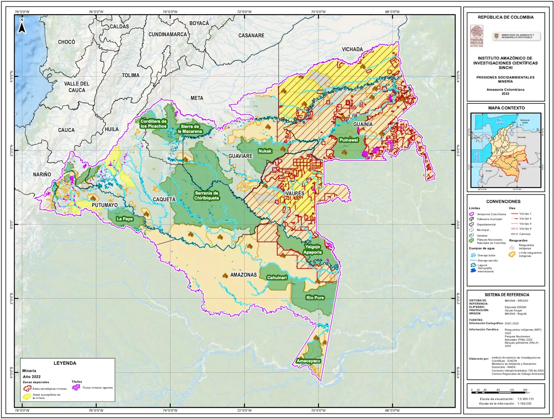
Task: Click the Instituto SINCHI tree logo
Action: [476, 36]
